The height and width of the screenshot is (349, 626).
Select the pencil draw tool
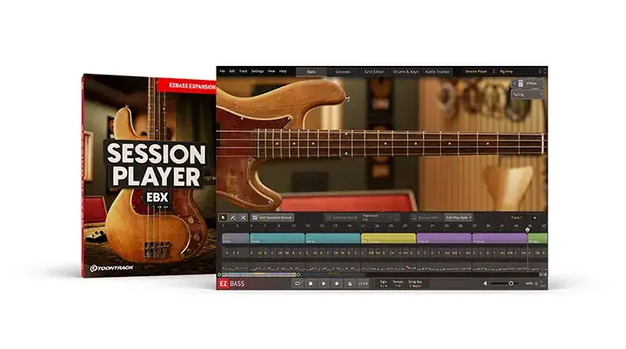(233, 217)
